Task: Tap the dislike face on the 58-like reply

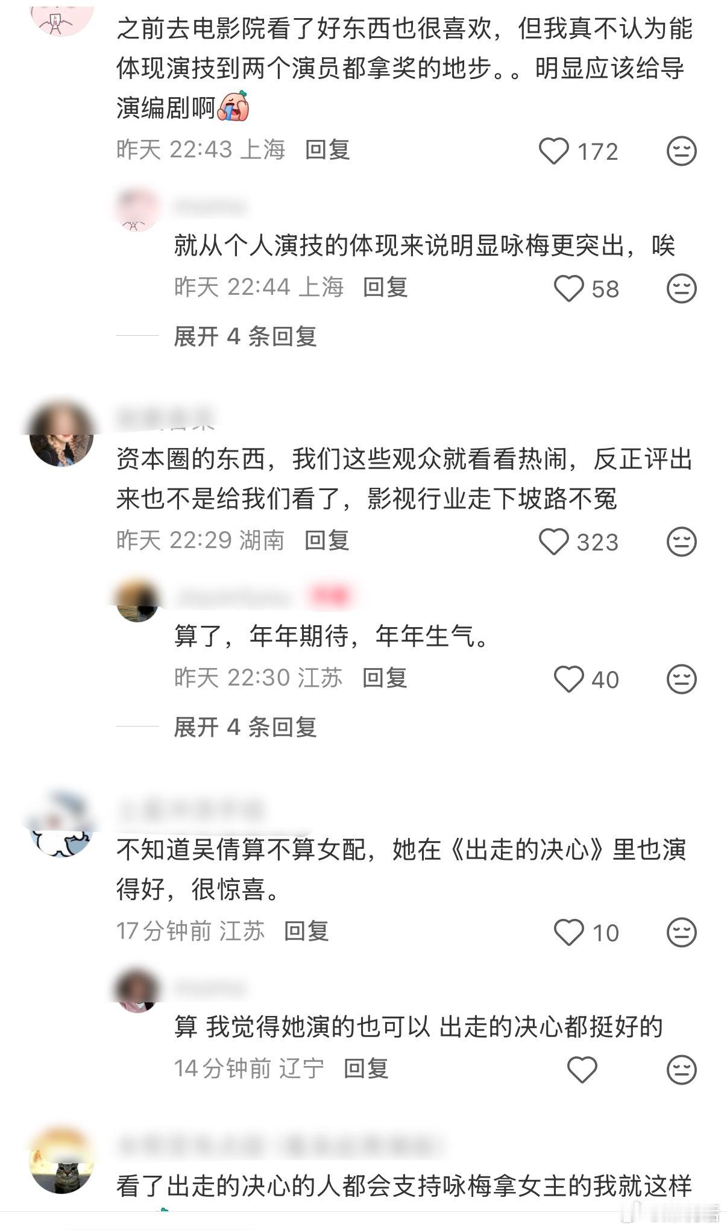Action: (681, 289)
